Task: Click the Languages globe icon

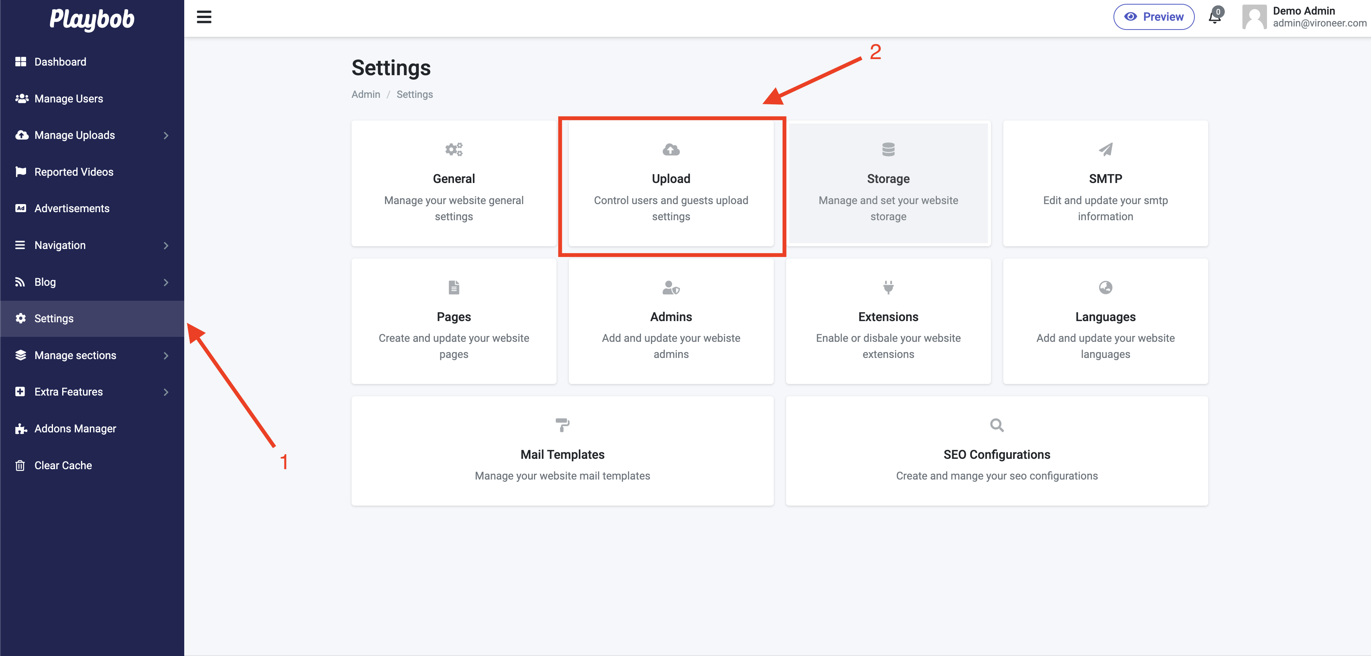Action: [1105, 287]
